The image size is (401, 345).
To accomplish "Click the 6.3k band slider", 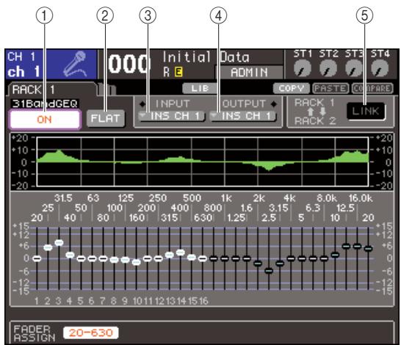I will tap(313, 258).
